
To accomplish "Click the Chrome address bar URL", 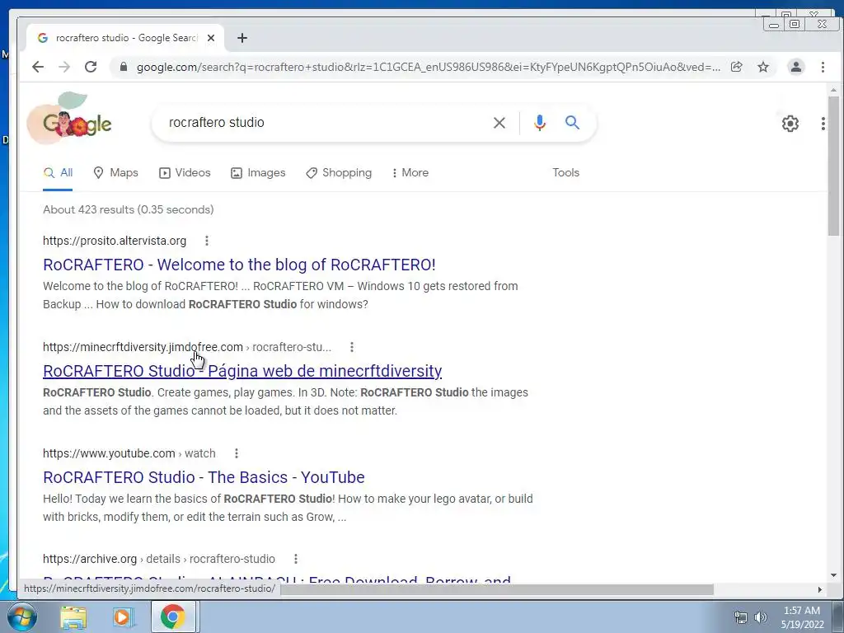I will tap(428, 67).
